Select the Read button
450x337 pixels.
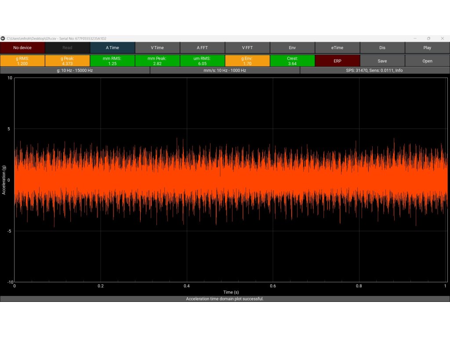pos(67,47)
